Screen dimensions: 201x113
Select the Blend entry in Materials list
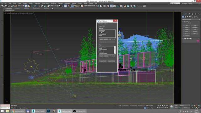pos(100,35)
